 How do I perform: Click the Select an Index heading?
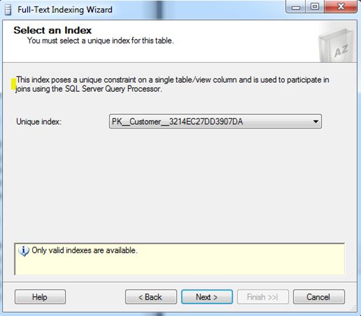point(52,30)
